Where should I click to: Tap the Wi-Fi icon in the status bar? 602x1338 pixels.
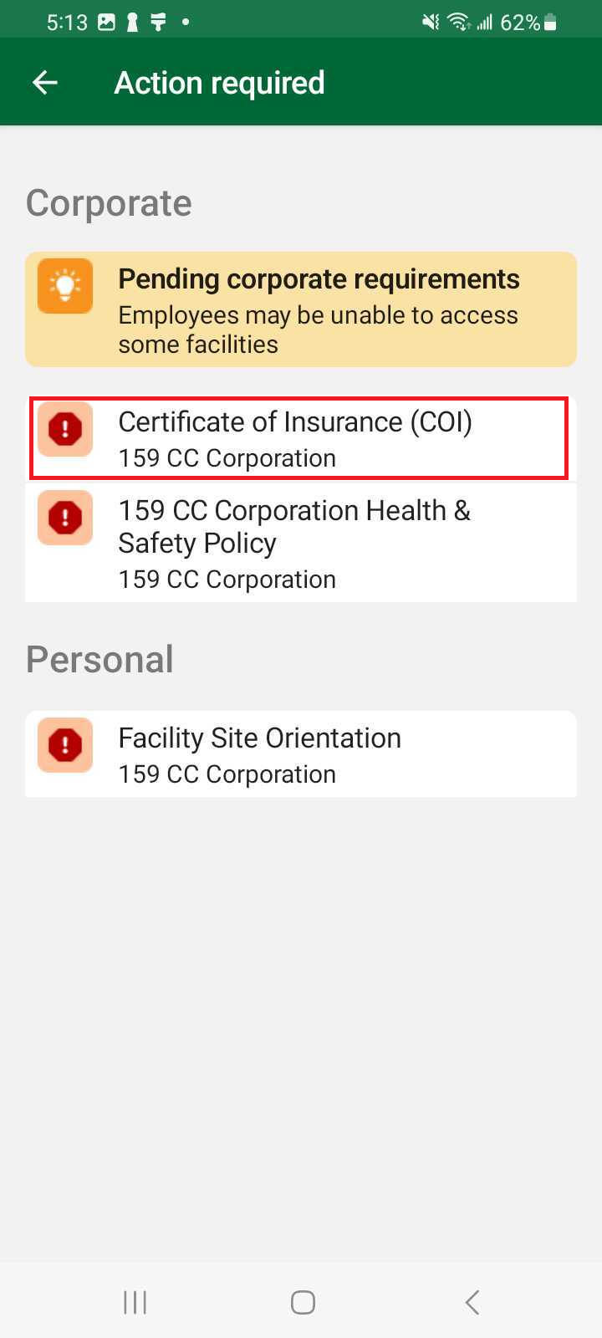tap(458, 23)
